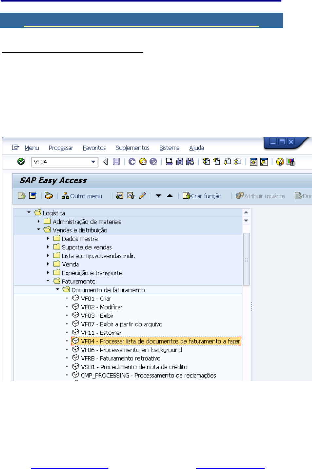Click the Customize local layout icon
This screenshot has width=312, height=469.
click(x=290, y=162)
